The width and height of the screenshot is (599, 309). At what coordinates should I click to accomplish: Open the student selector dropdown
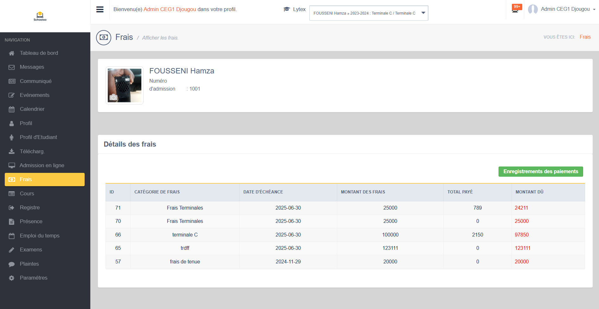(x=364, y=13)
